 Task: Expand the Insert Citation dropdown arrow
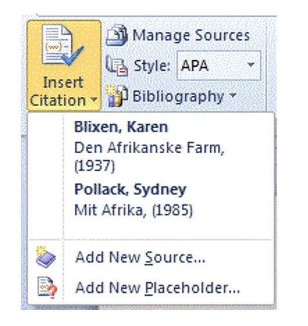[94, 100]
